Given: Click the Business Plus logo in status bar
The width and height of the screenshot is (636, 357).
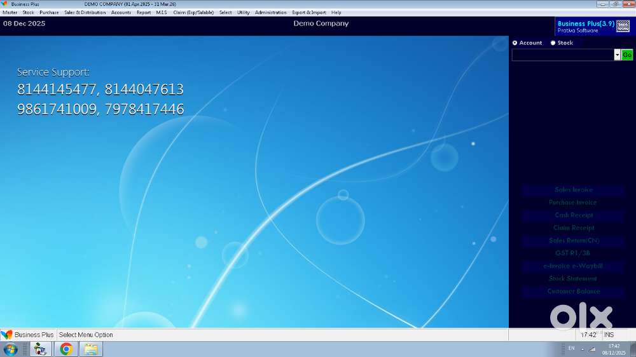Looking at the screenshot, I should coord(6,335).
